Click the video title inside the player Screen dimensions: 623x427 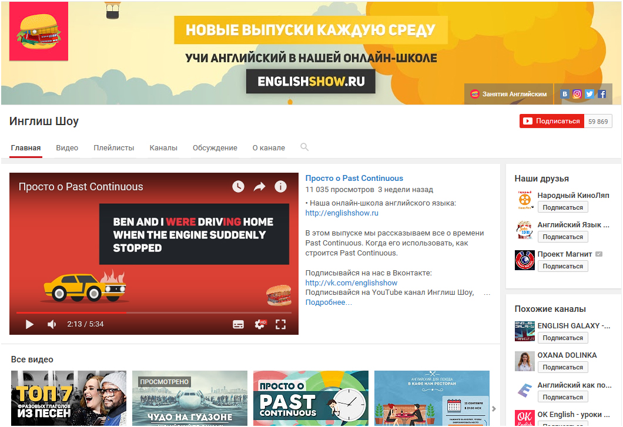click(81, 187)
